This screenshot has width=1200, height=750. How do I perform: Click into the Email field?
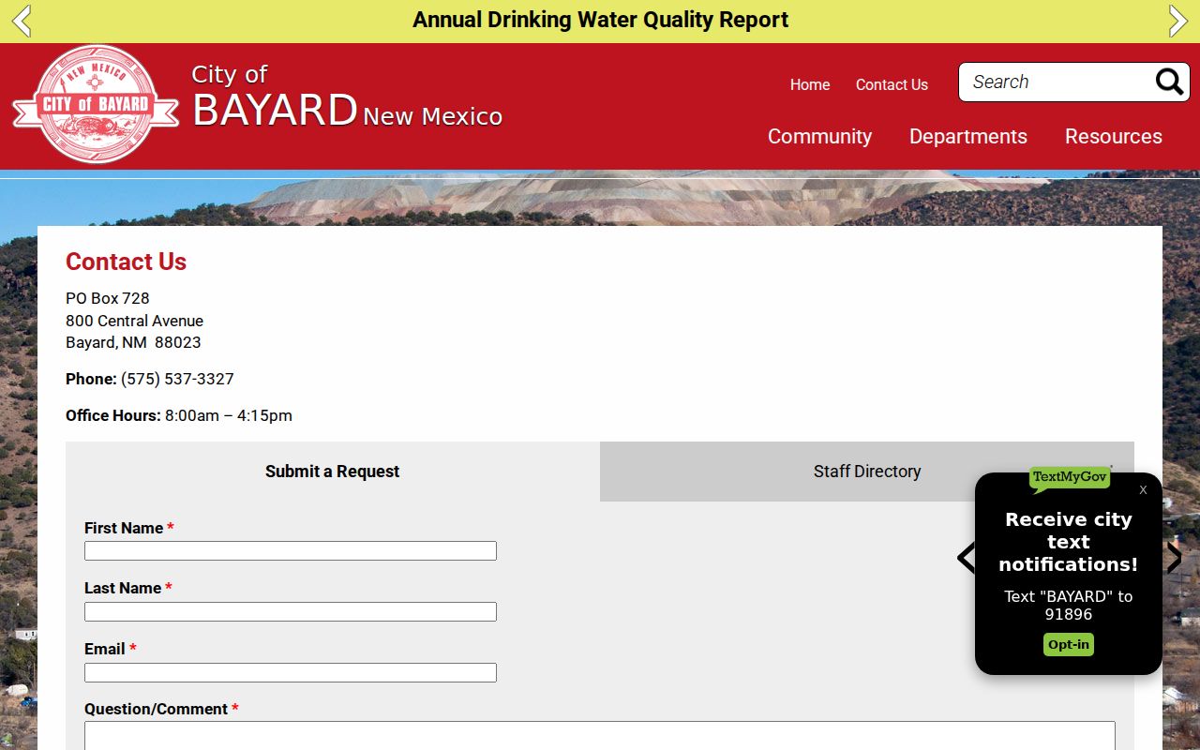pyautogui.click(x=291, y=672)
